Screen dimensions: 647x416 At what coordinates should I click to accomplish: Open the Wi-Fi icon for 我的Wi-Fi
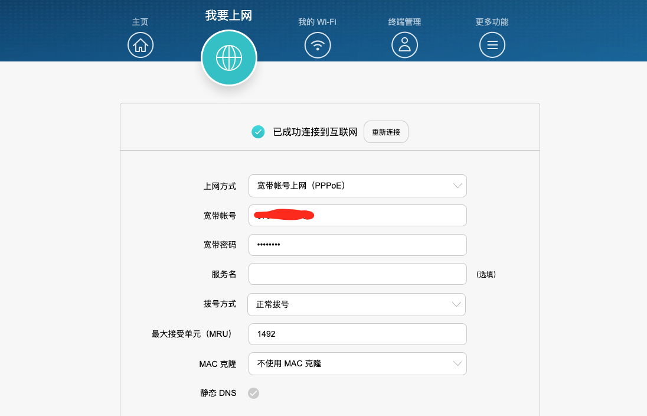[318, 45]
